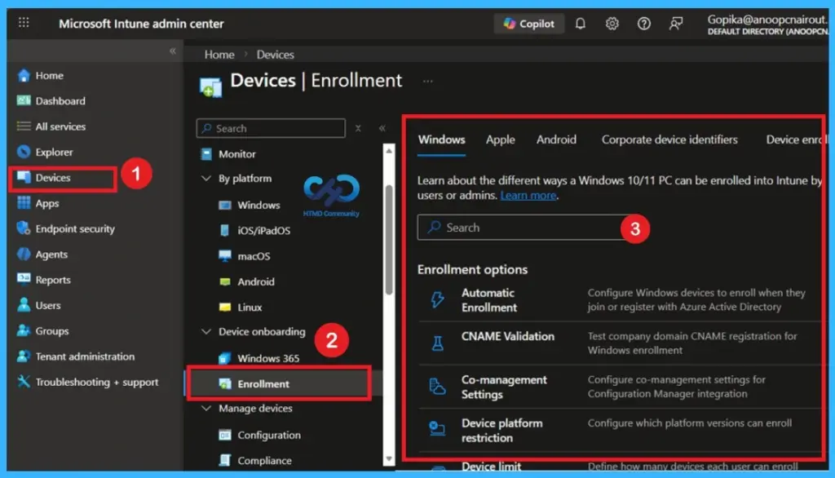
Task: Open Tenant administration in the sidebar
Action: (77, 356)
